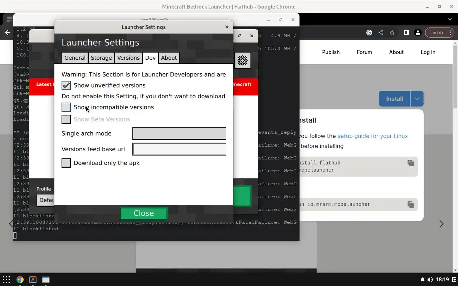
Task: Switch to the Storage tab
Action: click(101, 58)
